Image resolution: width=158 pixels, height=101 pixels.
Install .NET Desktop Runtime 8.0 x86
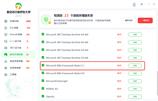135,42
